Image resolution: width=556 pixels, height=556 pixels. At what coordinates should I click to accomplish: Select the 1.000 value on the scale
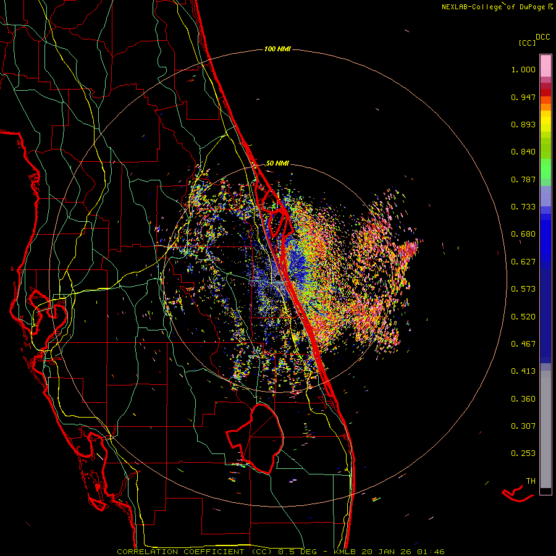coord(523,69)
